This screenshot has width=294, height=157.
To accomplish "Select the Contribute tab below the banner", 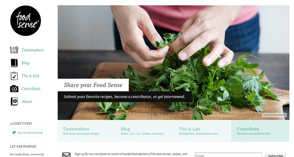I will tap(260, 131).
